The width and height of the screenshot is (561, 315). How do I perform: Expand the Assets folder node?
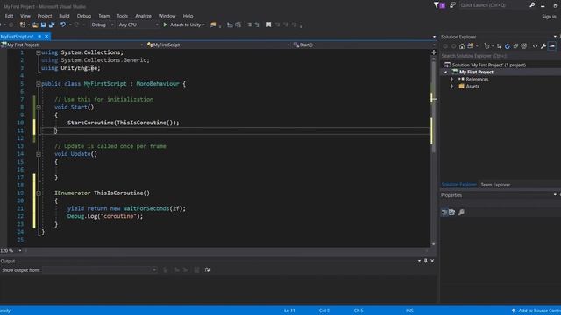tap(451, 86)
